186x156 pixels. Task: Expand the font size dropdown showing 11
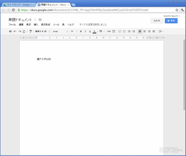73,31
